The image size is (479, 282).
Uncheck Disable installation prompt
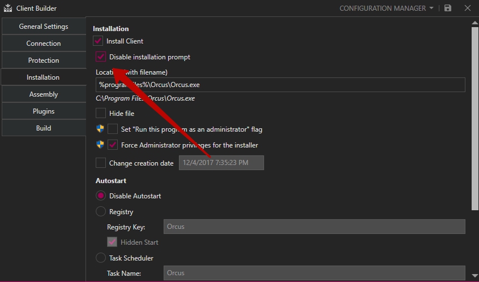click(x=101, y=57)
